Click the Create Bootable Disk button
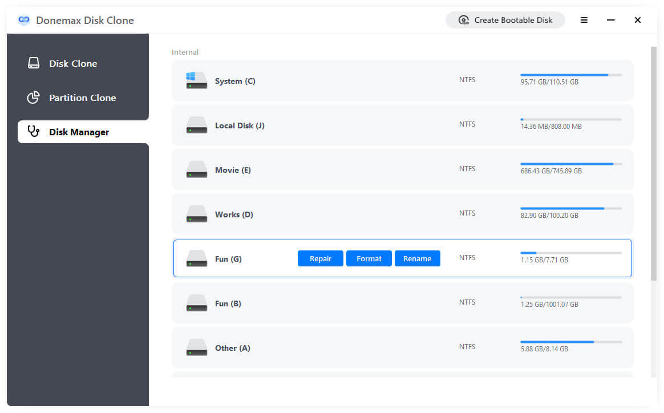This screenshot has width=664, height=413. pyautogui.click(x=505, y=20)
